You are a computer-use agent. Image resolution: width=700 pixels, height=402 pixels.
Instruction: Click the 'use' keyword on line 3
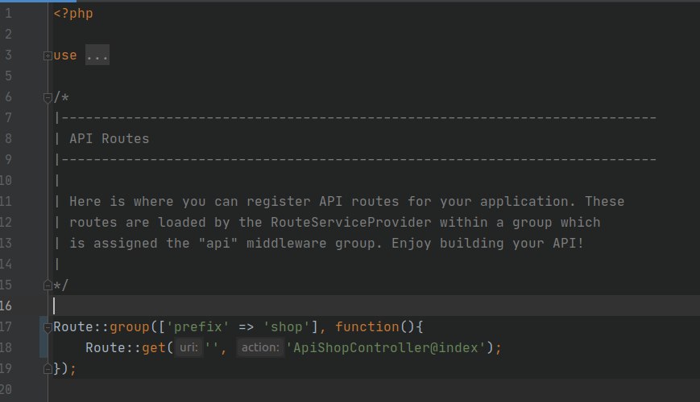tap(65, 55)
